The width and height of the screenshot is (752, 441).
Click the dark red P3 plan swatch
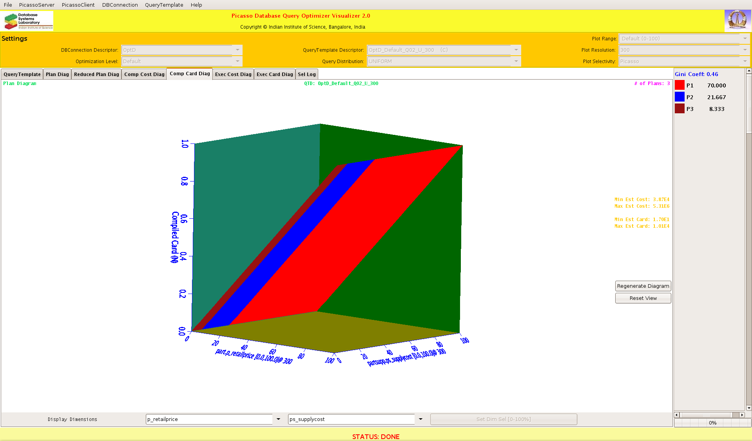pos(680,109)
